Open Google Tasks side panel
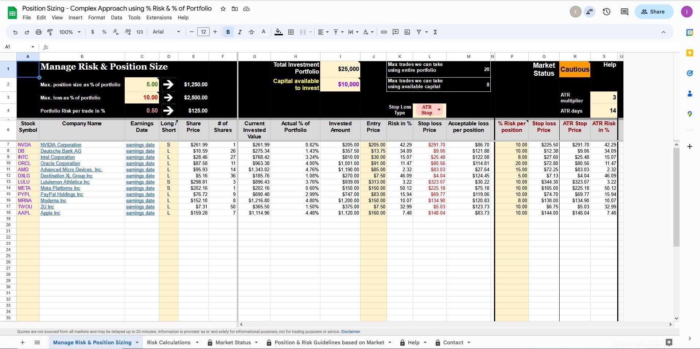 click(x=690, y=73)
